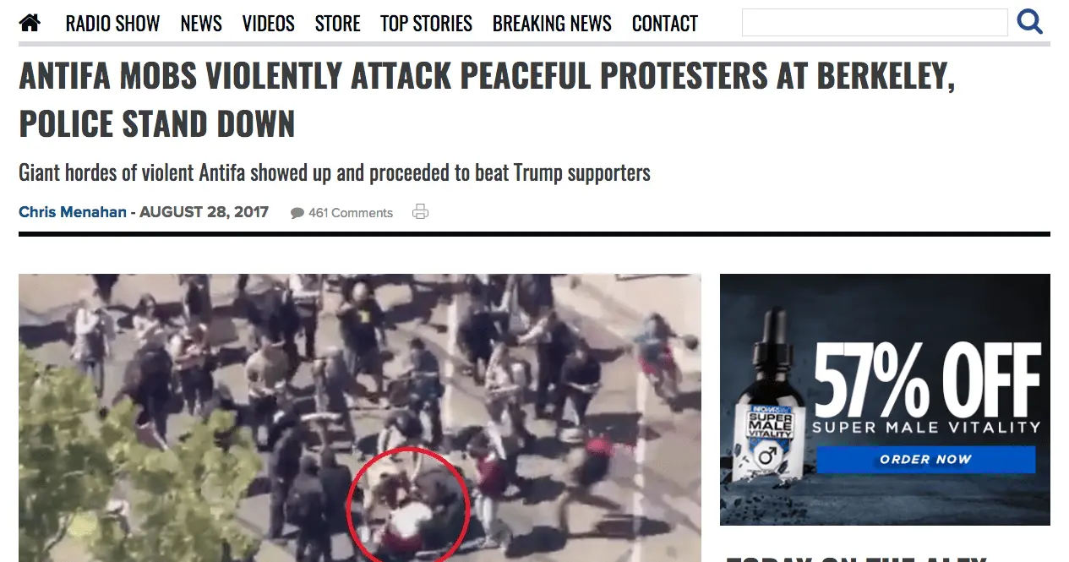This screenshot has height=562, width=1069.
Task: Select Breaking News in the navbar
Action: [x=552, y=24]
